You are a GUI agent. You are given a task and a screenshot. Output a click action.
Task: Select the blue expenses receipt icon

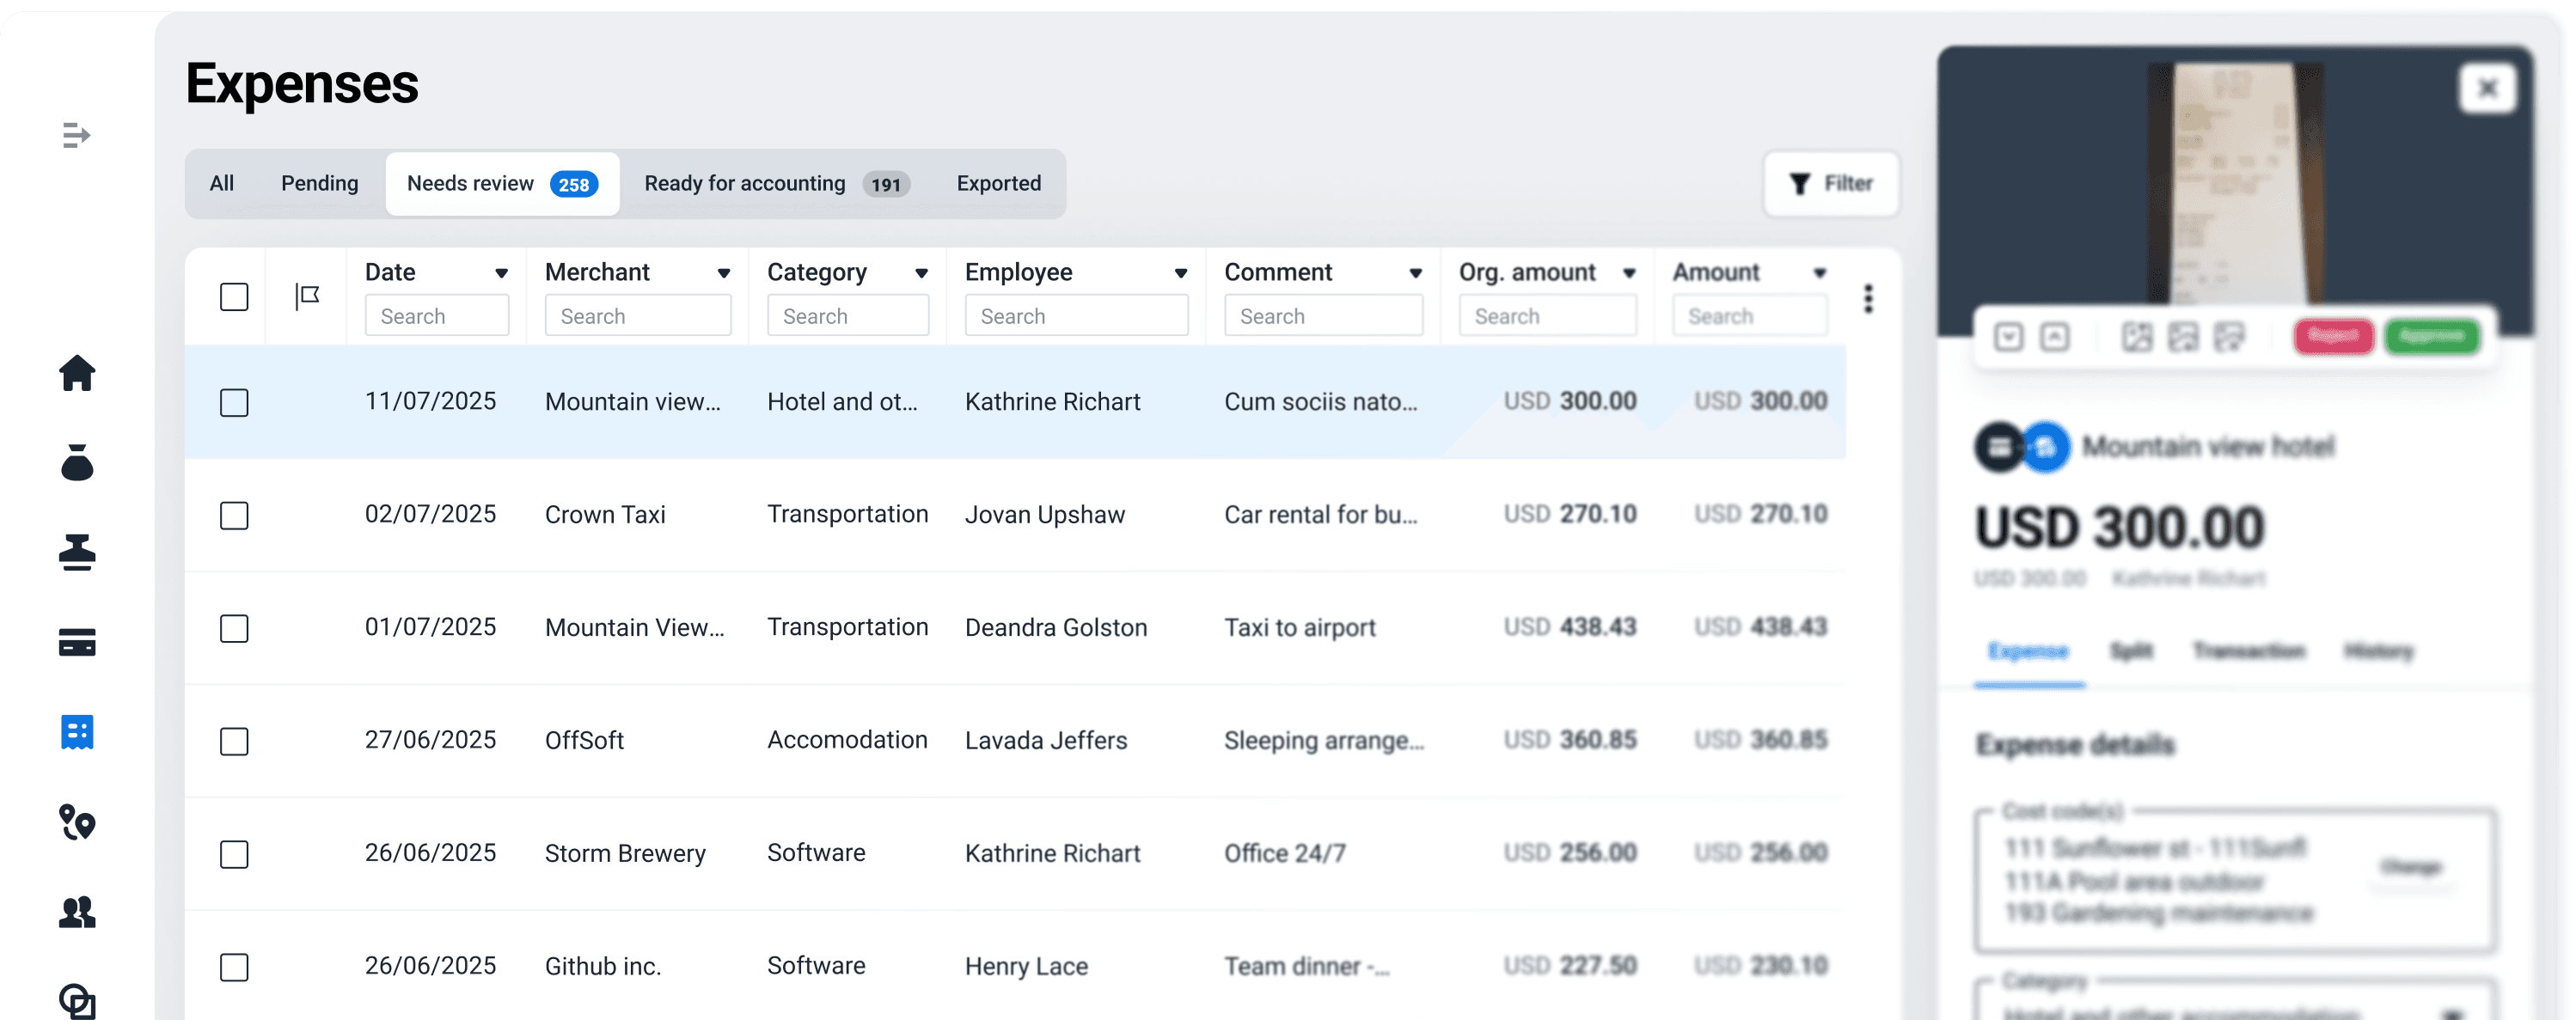77,732
